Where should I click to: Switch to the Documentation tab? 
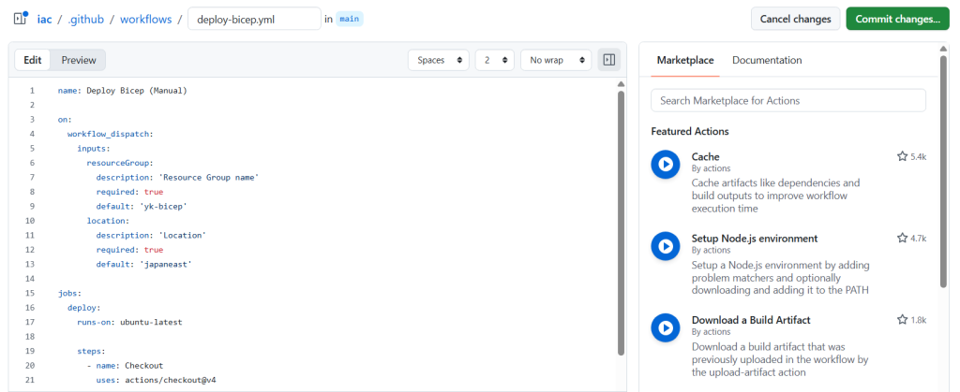(767, 60)
